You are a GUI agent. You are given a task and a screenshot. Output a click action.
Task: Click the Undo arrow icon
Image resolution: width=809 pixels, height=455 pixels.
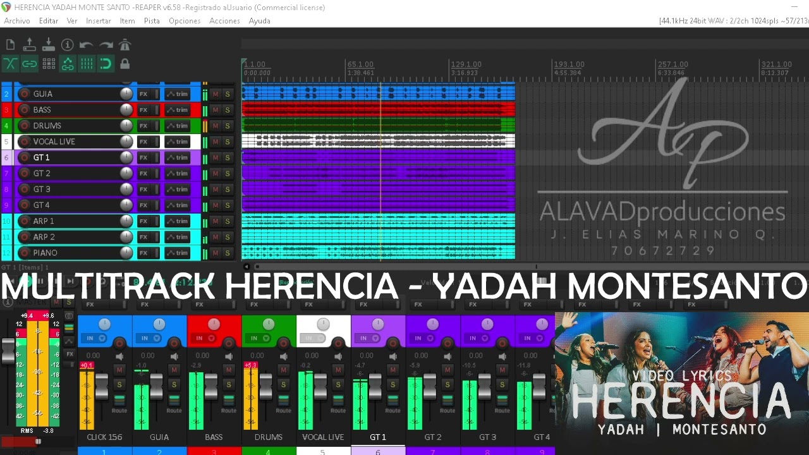tap(87, 45)
